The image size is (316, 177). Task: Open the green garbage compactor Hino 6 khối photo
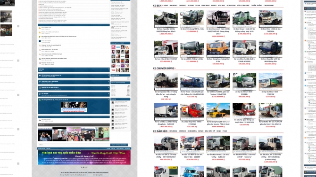tap(244, 82)
